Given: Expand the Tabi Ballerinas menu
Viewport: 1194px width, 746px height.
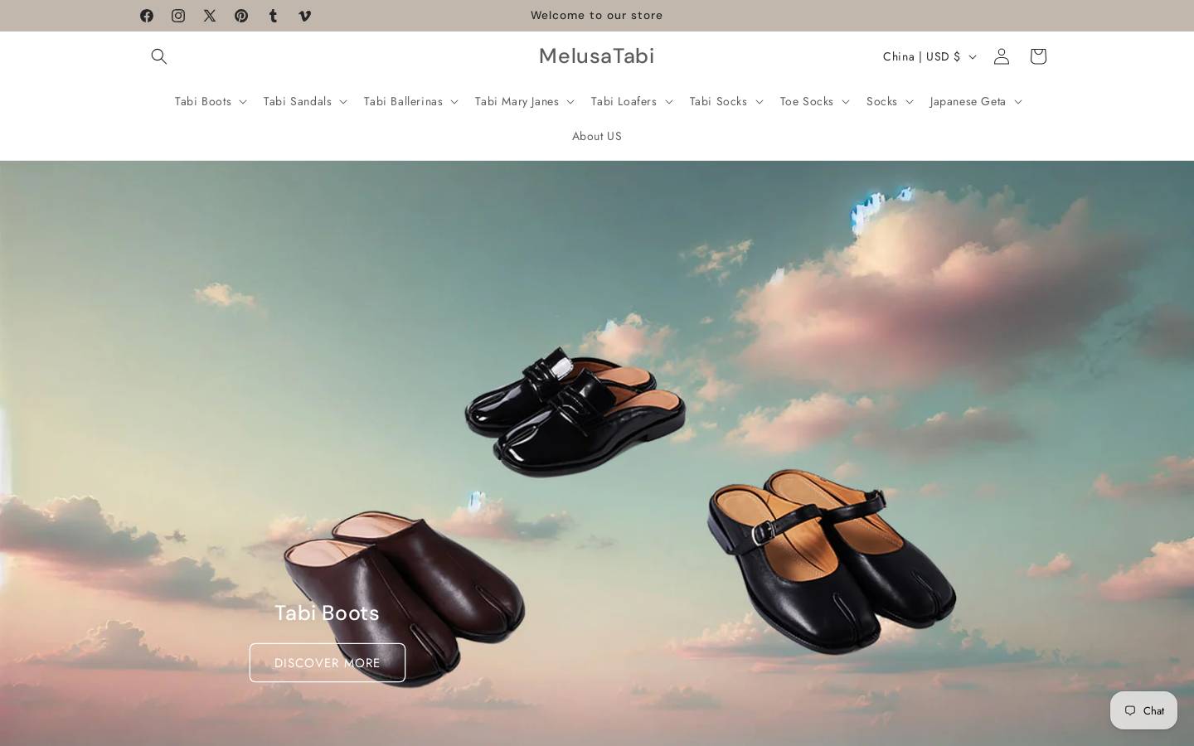Looking at the screenshot, I should click(410, 101).
